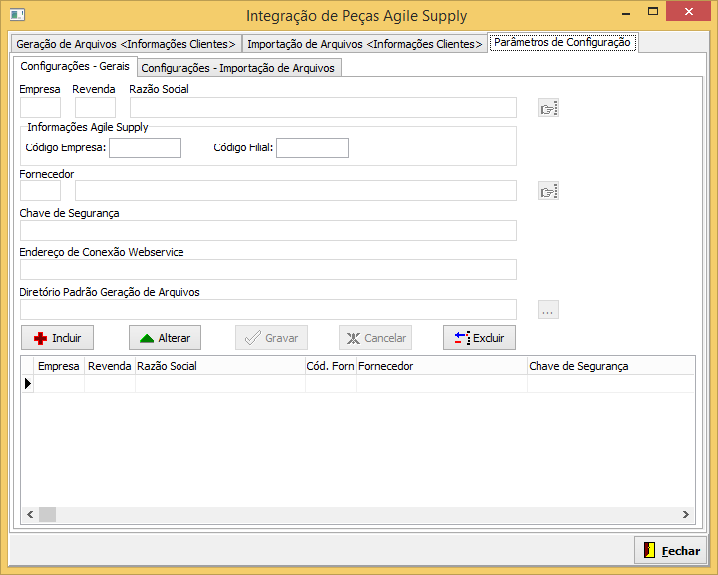Switch to Importação de Arquivos tab

point(365,44)
